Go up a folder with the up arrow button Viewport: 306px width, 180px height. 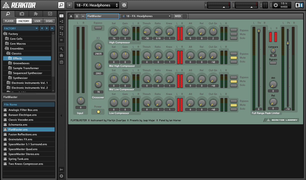coord(52,28)
